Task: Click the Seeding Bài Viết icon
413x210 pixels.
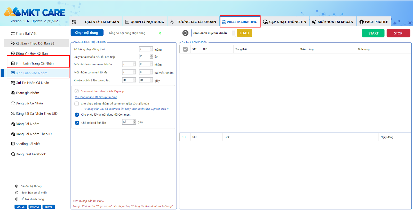Action: coord(13,144)
